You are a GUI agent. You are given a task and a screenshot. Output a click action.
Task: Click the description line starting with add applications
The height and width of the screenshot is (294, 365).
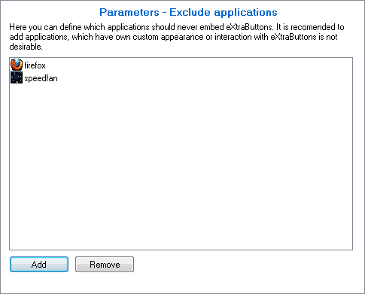(x=173, y=37)
